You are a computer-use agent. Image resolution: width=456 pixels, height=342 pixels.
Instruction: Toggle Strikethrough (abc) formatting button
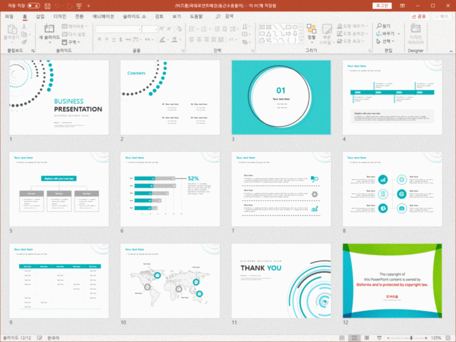[x=128, y=39]
